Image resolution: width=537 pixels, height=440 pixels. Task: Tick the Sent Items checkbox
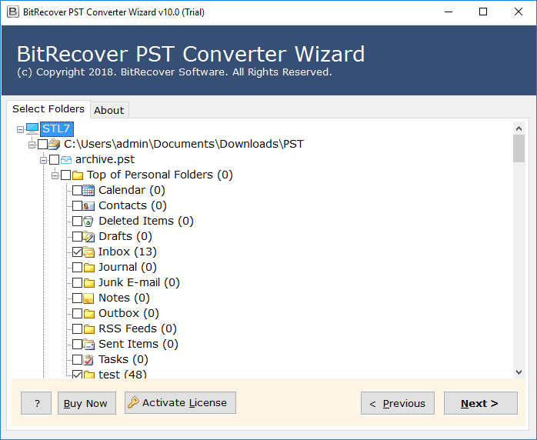click(78, 344)
